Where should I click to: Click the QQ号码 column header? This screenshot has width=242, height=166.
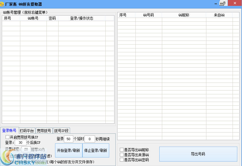click(x=148, y=15)
